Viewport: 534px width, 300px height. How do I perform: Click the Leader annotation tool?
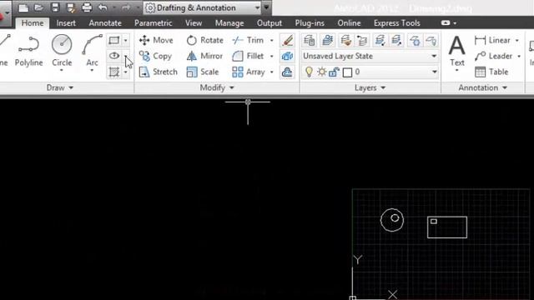[x=493, y=56]
